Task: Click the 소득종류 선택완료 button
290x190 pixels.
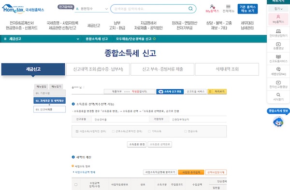Action: coord(160,144)
